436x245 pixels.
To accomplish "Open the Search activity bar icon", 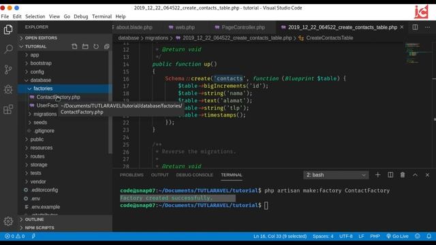I will [x=8, y=49].
